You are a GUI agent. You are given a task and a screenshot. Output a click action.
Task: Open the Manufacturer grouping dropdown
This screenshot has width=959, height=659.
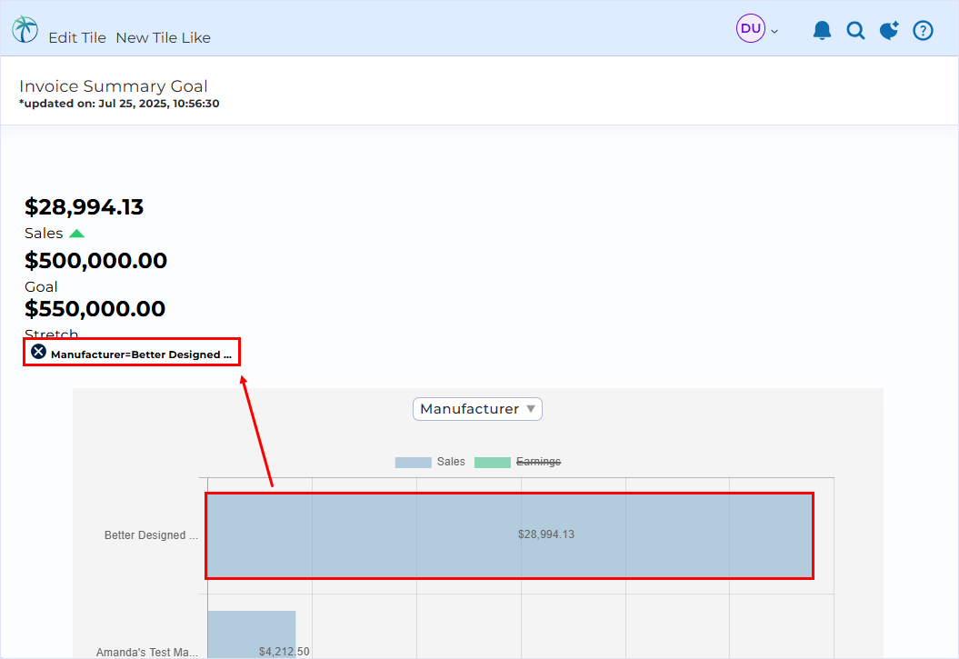tap(477, 409)
